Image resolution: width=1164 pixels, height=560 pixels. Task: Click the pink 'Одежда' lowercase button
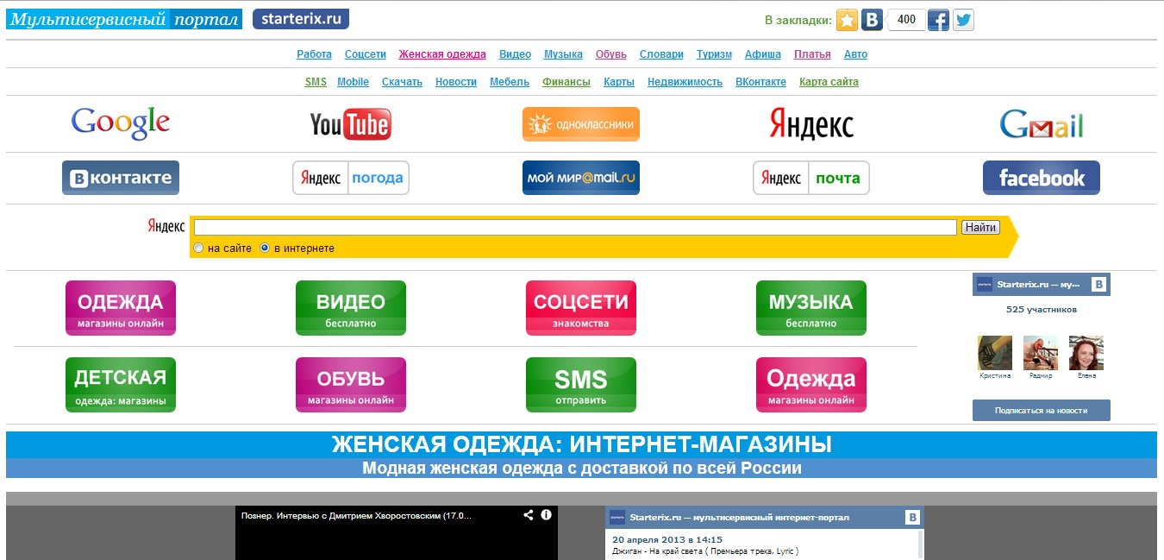[x=811, y=385]
